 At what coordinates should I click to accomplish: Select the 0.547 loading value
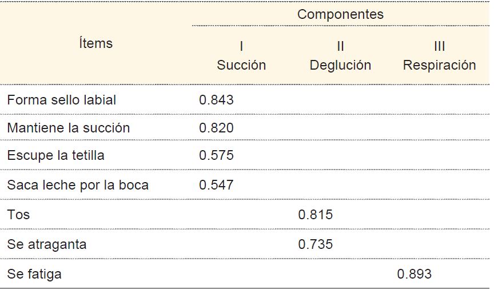[x=216, y=185]
